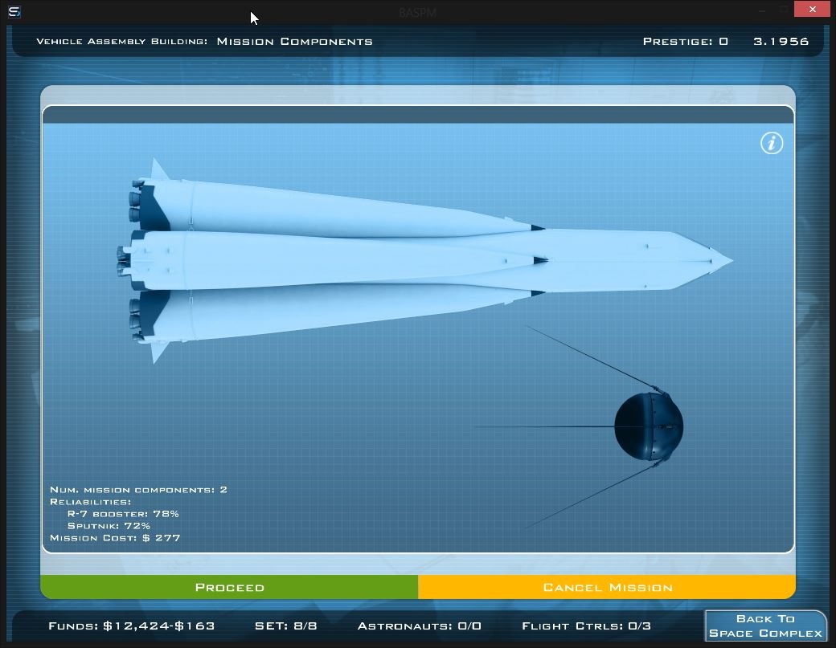
Task: Click the app logo in title bar
Action: tap(14, 11)
